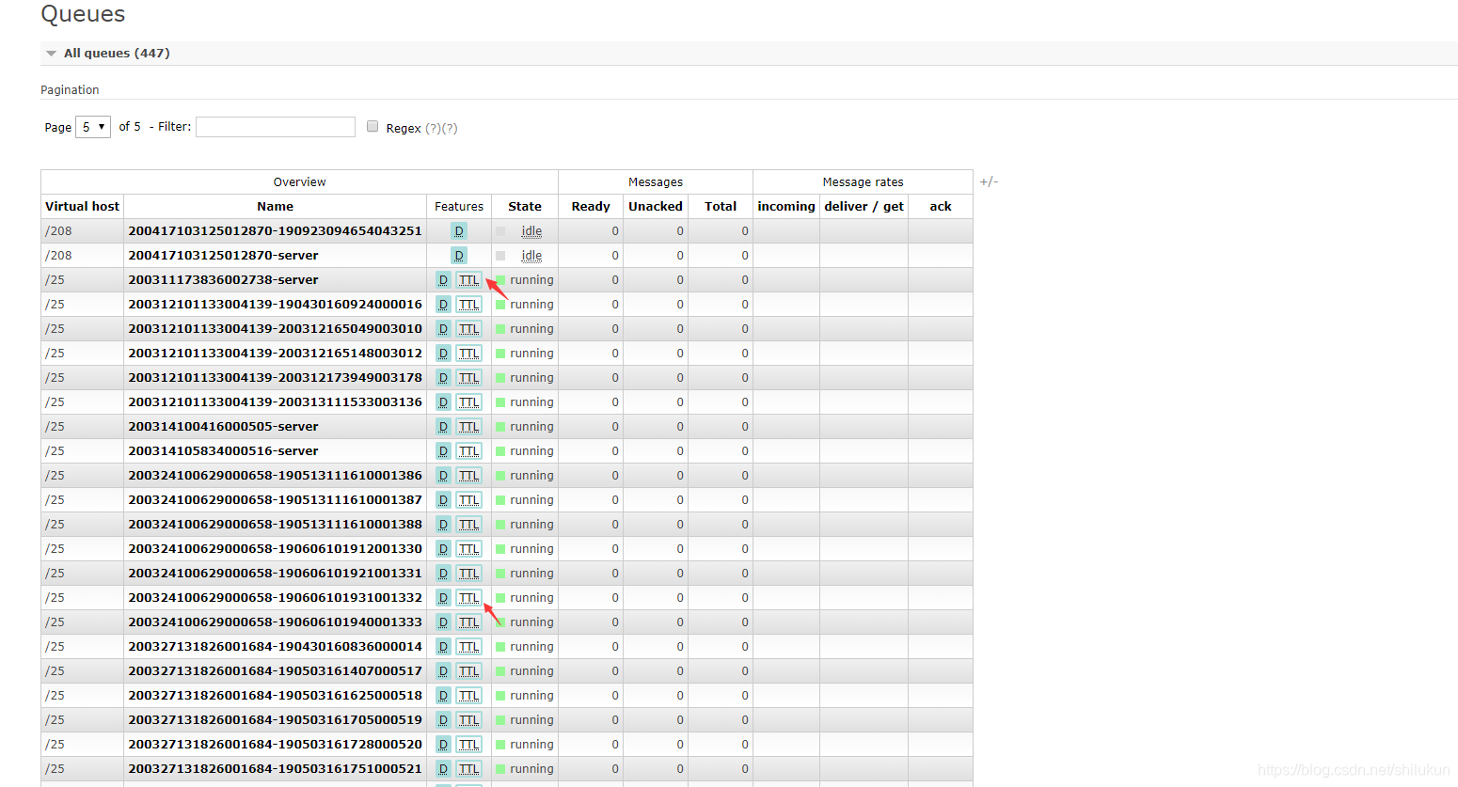
Task: Open queue 200417103125012870-server
Action: [x=223, y=256]
